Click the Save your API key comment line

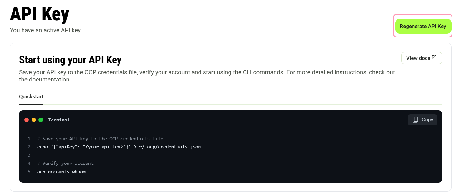(x=100, y=139)
